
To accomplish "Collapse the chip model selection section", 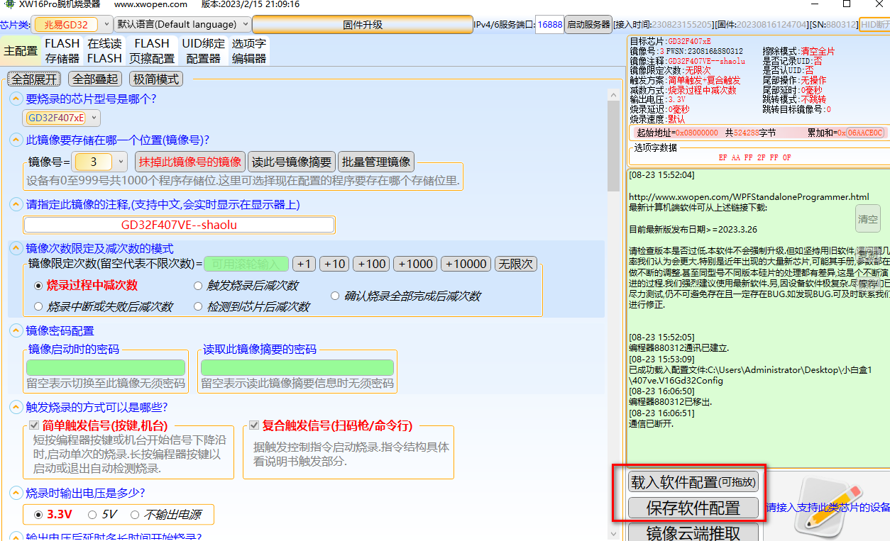I will pyautogui.click(x=16, y=99).
